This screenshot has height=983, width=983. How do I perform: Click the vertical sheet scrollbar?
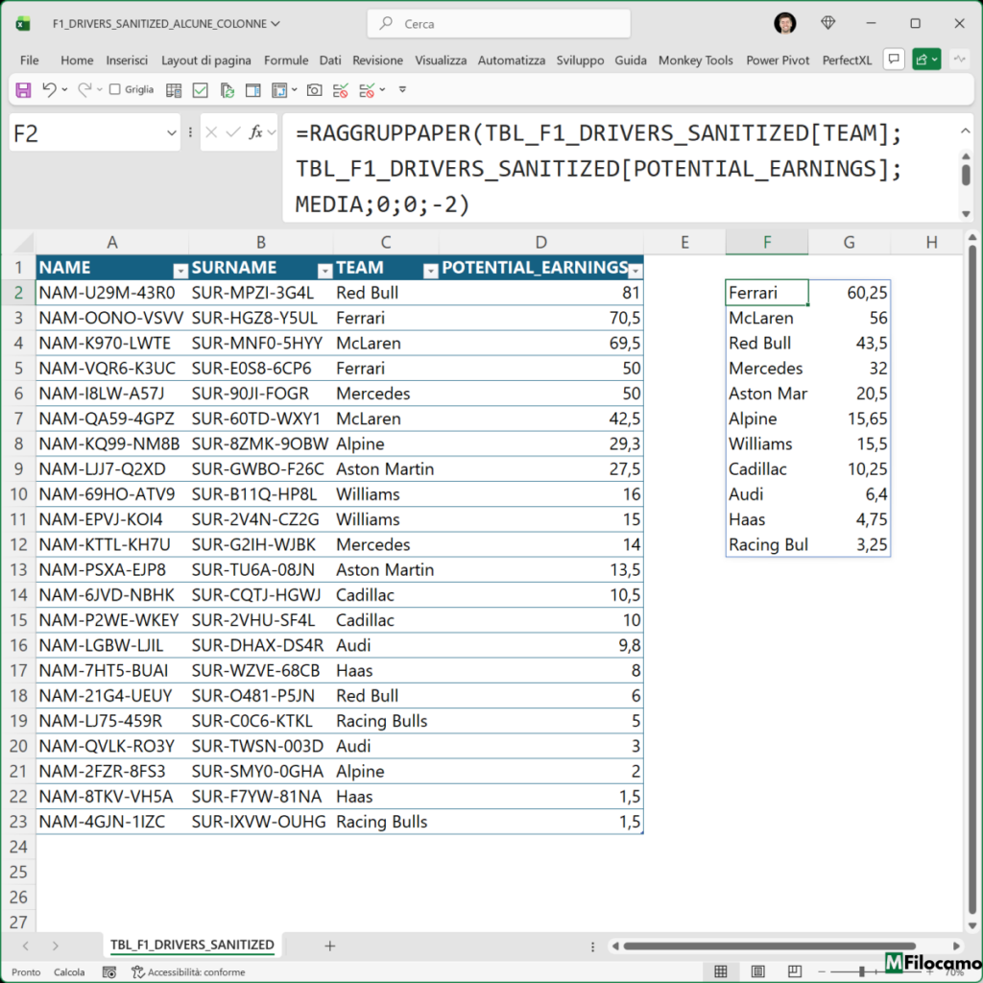(971, 580)
